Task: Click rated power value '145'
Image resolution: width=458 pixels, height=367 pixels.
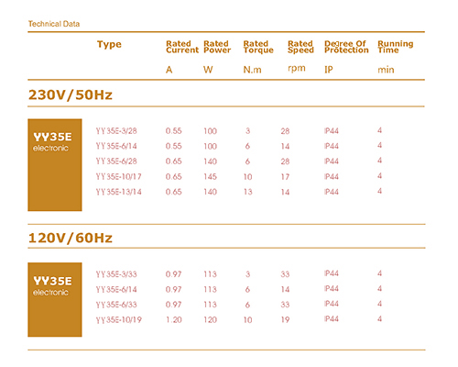Action: click(211, 177)
